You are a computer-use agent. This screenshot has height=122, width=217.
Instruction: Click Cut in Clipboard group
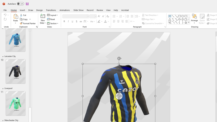point(23,15)
